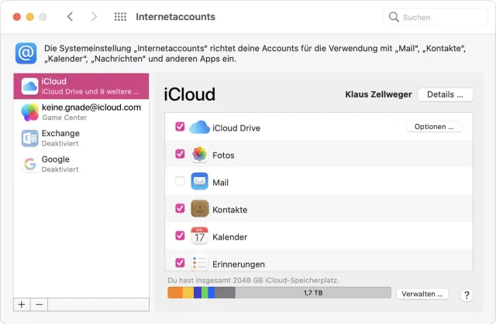Disable the iCloud Drive checkbox

(x=180, y=127)
